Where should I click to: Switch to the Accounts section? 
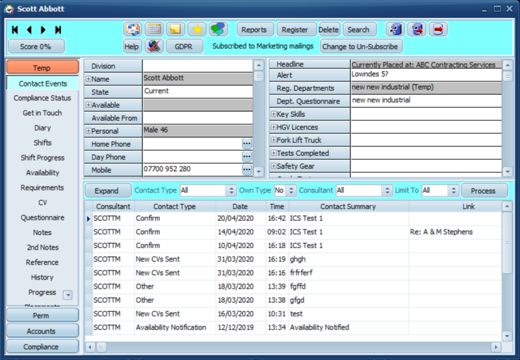coord(42,331)
